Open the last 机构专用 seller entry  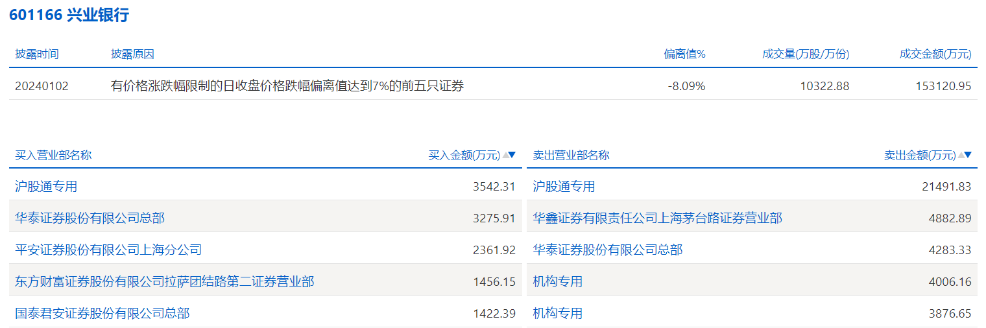(558, 314)
